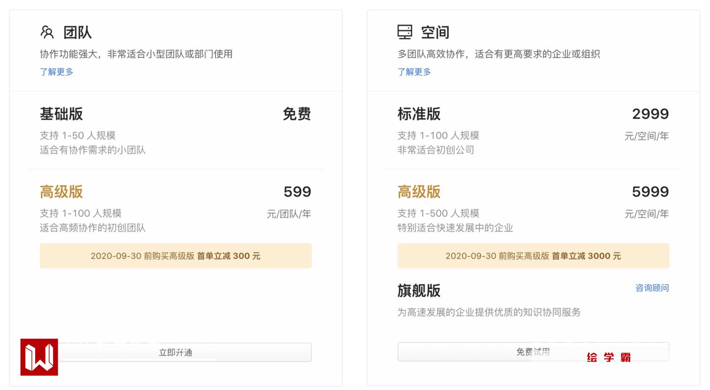Viewport: 710px width, 390px height.
Task: Select the space 高级版 plan heading
Action: 419,192
